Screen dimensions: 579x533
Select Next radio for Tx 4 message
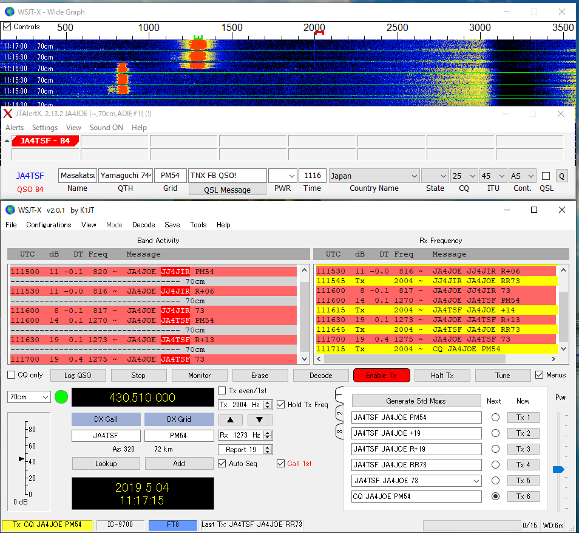[x=495, y=464]
